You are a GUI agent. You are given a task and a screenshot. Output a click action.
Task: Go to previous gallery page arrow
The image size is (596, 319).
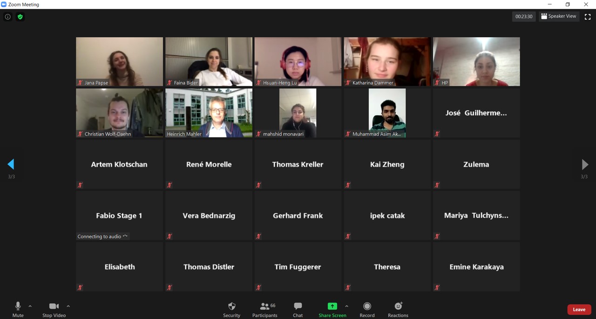pos(11,164)
